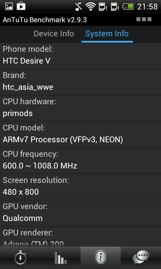The height and width of the screenshot is (269, 161).
Task: Tap the three-square overflow menu icon
Action: 144,19
